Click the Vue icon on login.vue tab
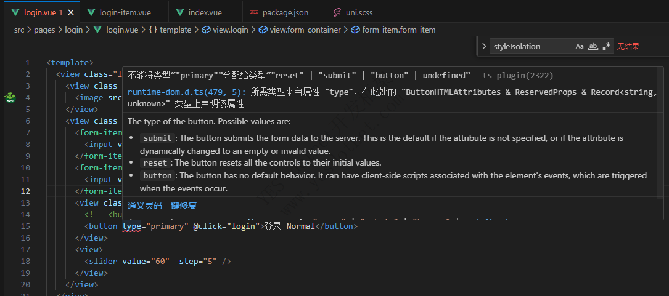The width and height of the screenshot is (669, 296). point(15,12)
